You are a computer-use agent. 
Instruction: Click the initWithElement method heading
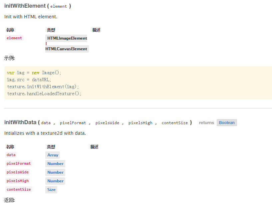(25, 6)
